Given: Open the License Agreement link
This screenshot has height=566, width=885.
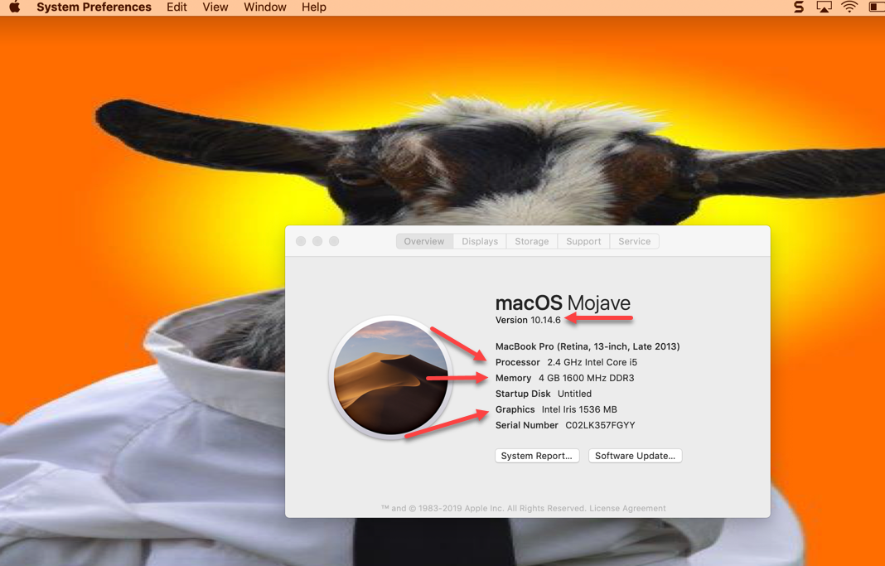Looking at the screenshot, I should click(627, 509).
